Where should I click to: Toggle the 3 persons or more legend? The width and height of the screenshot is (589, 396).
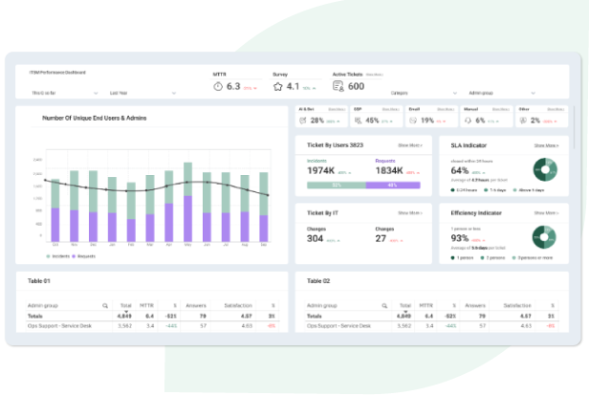click(x=533, y=258)
